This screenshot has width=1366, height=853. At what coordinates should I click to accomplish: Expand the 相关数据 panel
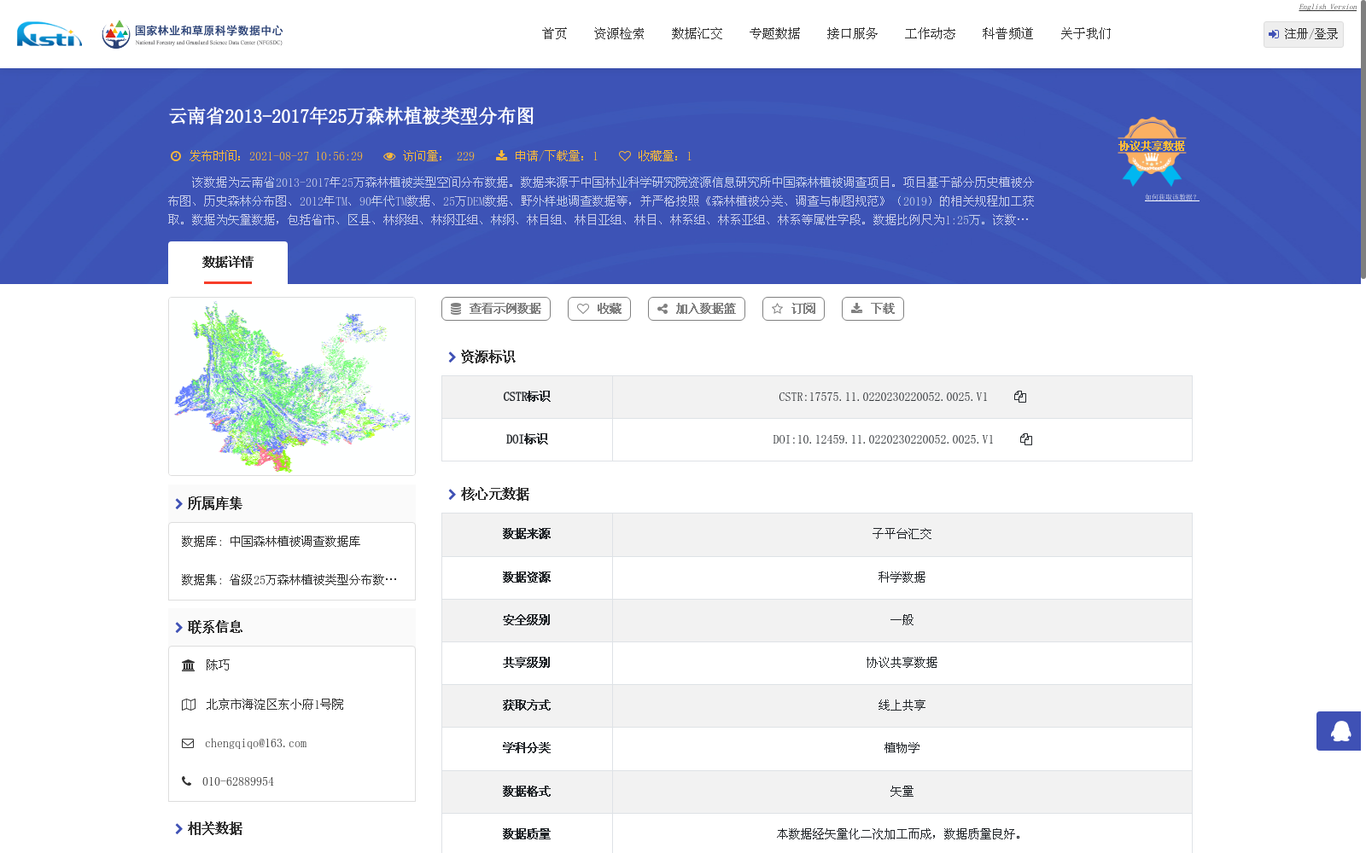(208, 828)
